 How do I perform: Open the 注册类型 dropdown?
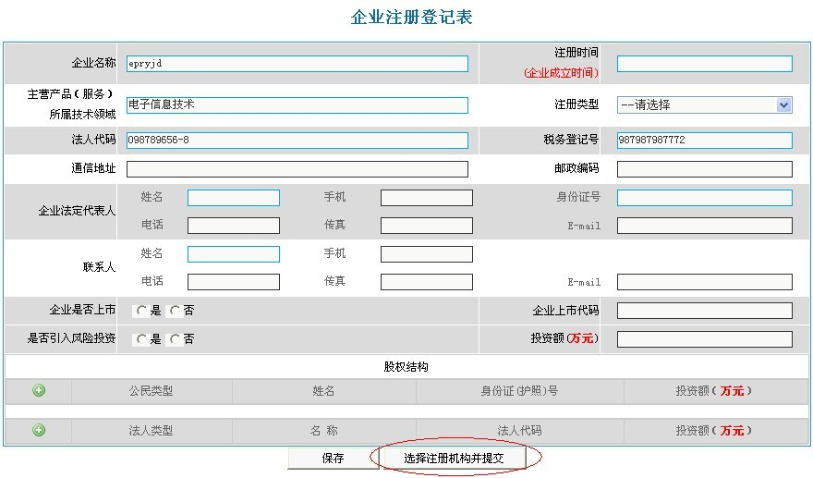point(704,104)
